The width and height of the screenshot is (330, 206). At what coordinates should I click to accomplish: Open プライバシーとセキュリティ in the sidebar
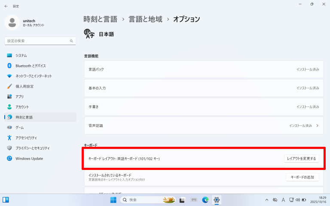pos(33,148)
